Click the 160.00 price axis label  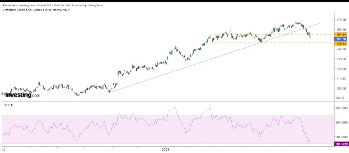pos(342,29)
